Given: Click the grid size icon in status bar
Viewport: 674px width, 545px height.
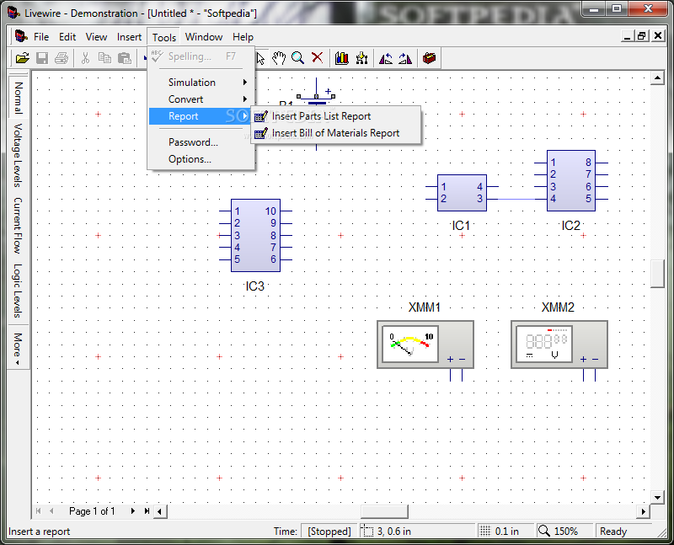Looking at the screenshot, I should click(485, 532).
